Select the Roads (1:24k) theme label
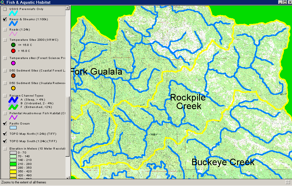 tap(20, 30)
